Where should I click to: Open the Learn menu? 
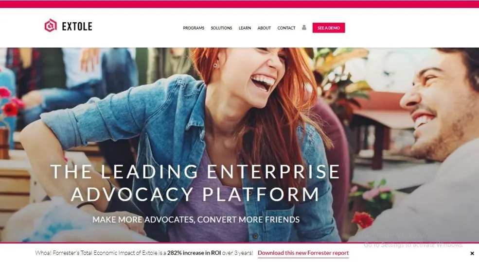245,28
